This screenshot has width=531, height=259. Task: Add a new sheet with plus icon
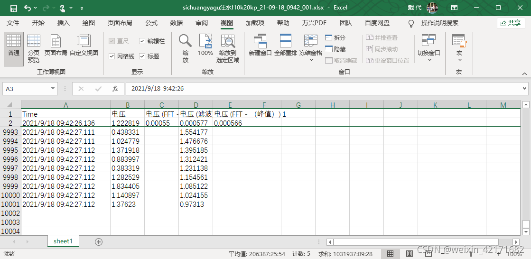99,242
